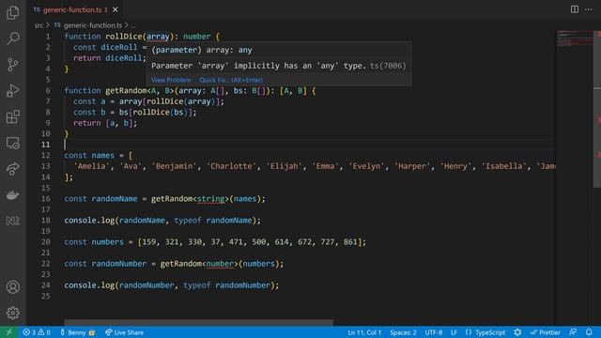Go to line via Ln 11, Col 1

click(364, 332)
